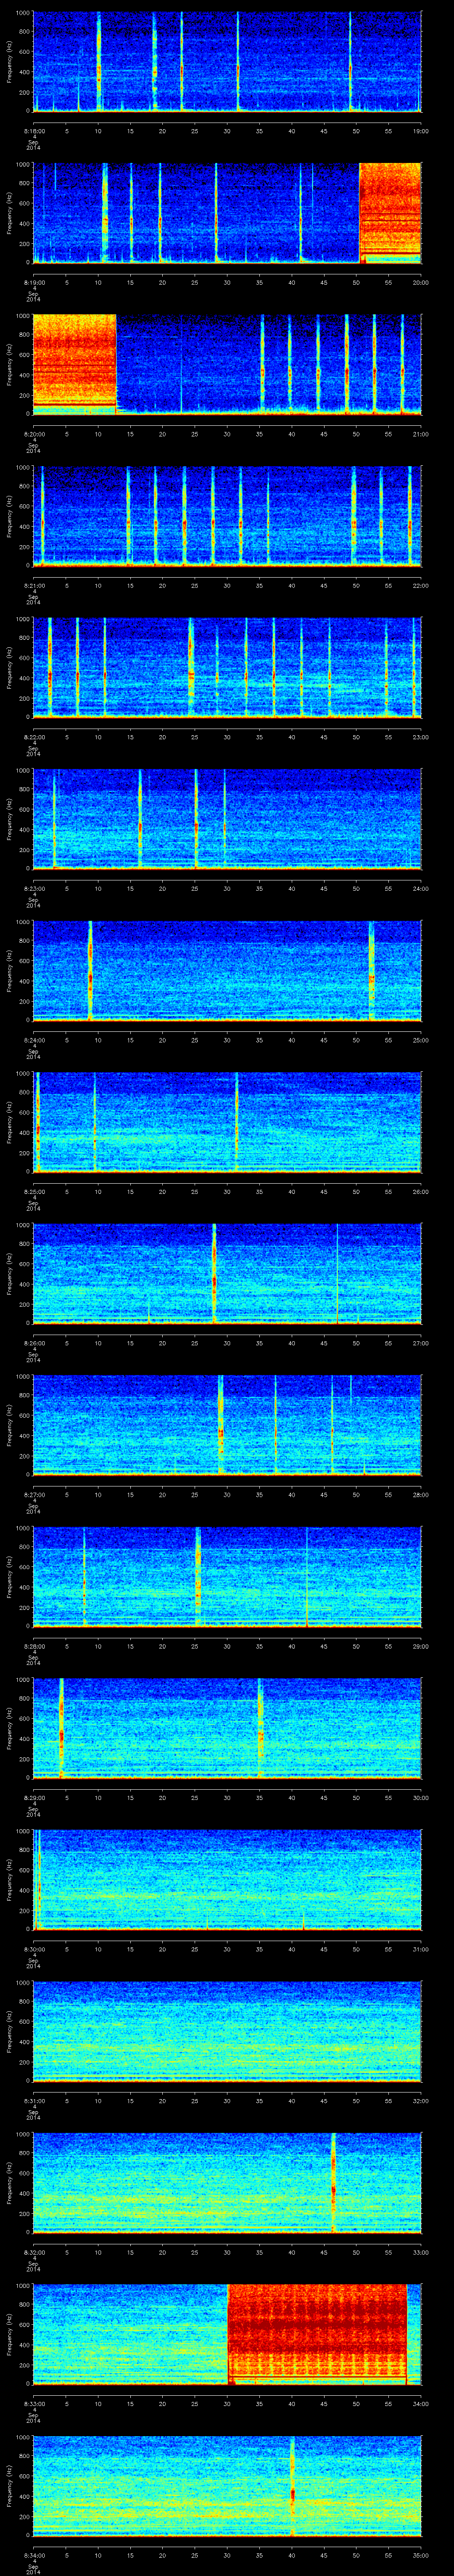Viewport: 454px width, 2576px height.
Task: Click the pulse near 35 seconds in 8:29:00 spectrogram
Action: pyautogui.click(x=260, y=1727)
